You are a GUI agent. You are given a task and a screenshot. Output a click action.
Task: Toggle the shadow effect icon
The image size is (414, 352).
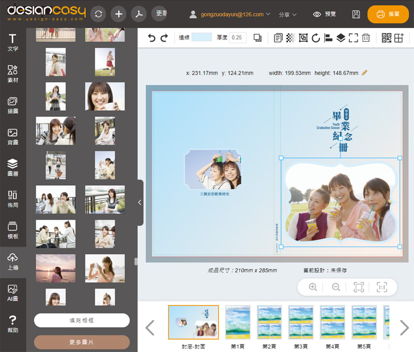[x=258, y=38]
